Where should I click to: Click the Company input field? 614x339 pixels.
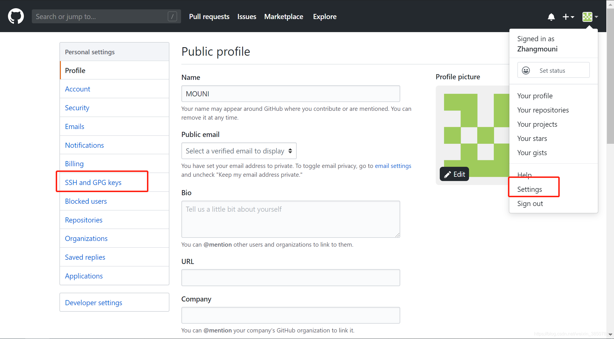(291, 315)
